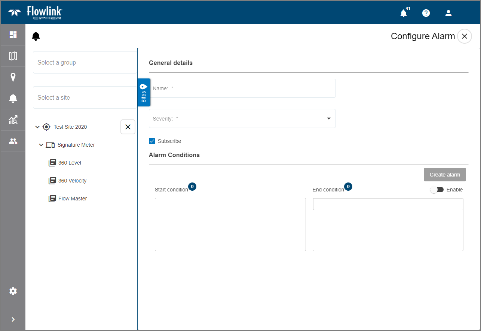This screenshot has height=331, width=481.
Task: Collapse the Signature Meter node
Action: (x=41, y=145)
